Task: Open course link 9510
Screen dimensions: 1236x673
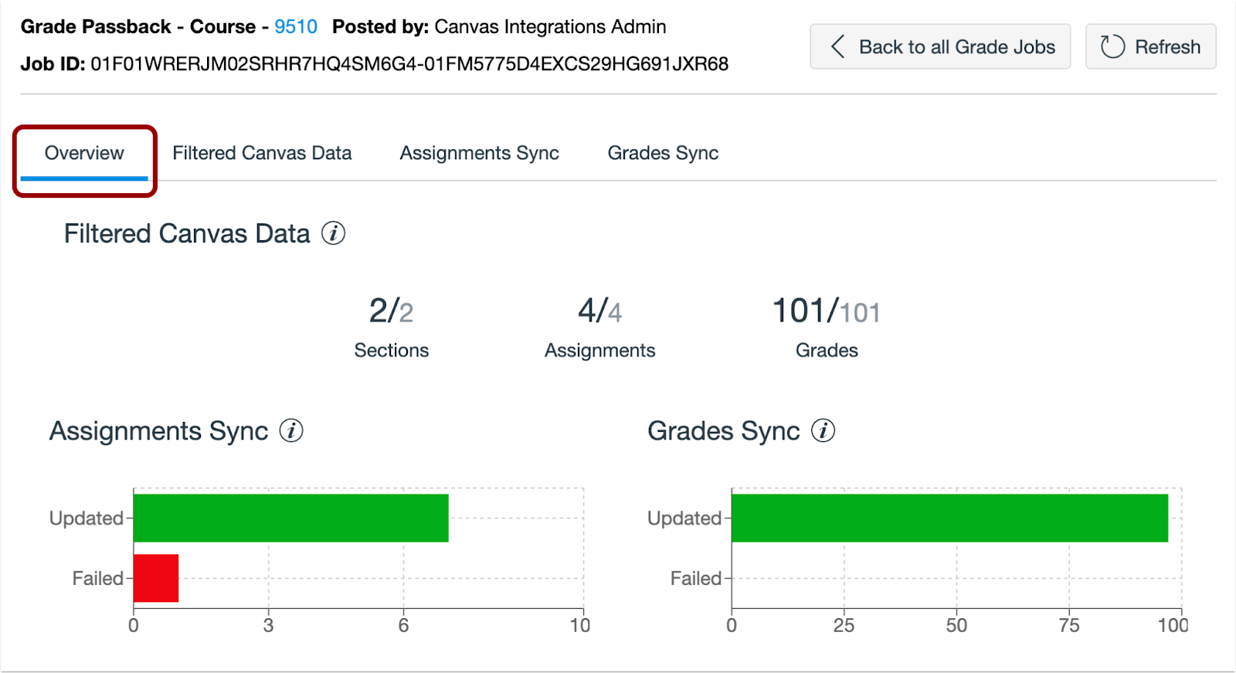Action: pos(296,26)
